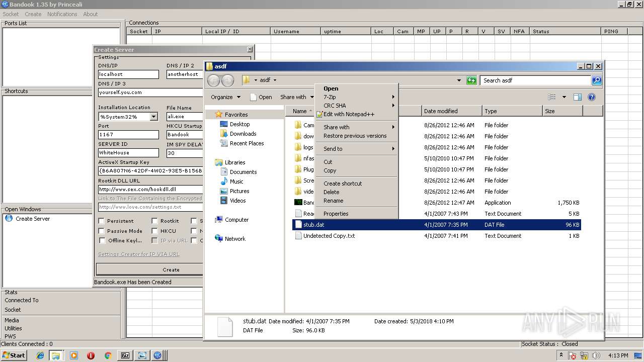Choose Rename from the context menu

pos(357,201)
